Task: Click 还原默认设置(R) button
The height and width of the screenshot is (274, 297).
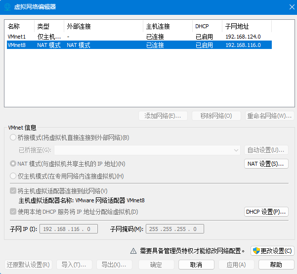Action: 28,265
